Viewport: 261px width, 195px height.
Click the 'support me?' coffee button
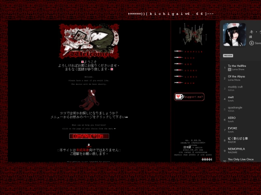189,97
